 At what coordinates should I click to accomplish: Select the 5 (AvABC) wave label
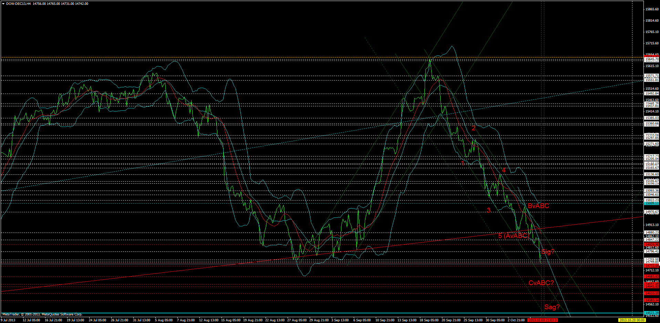tap(514, 236)
